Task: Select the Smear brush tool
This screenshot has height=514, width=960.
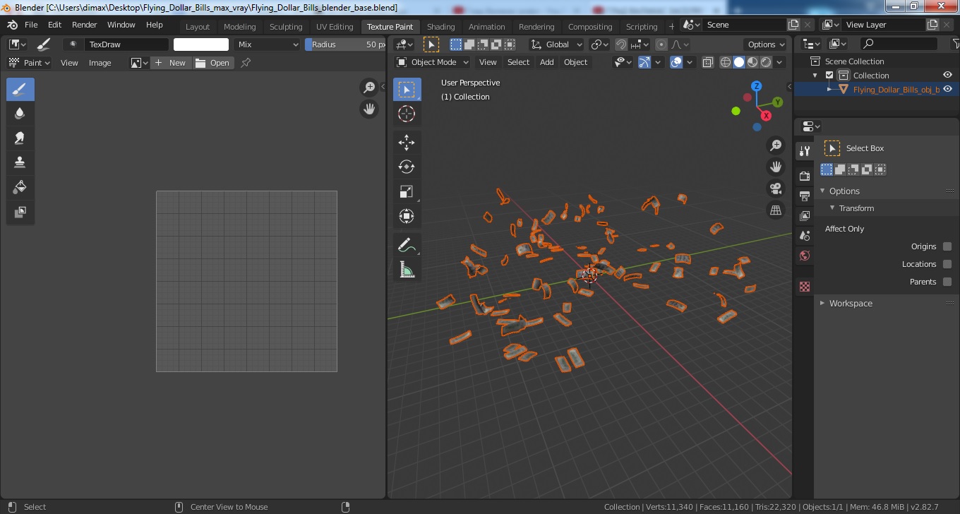Action: [20, 138]
